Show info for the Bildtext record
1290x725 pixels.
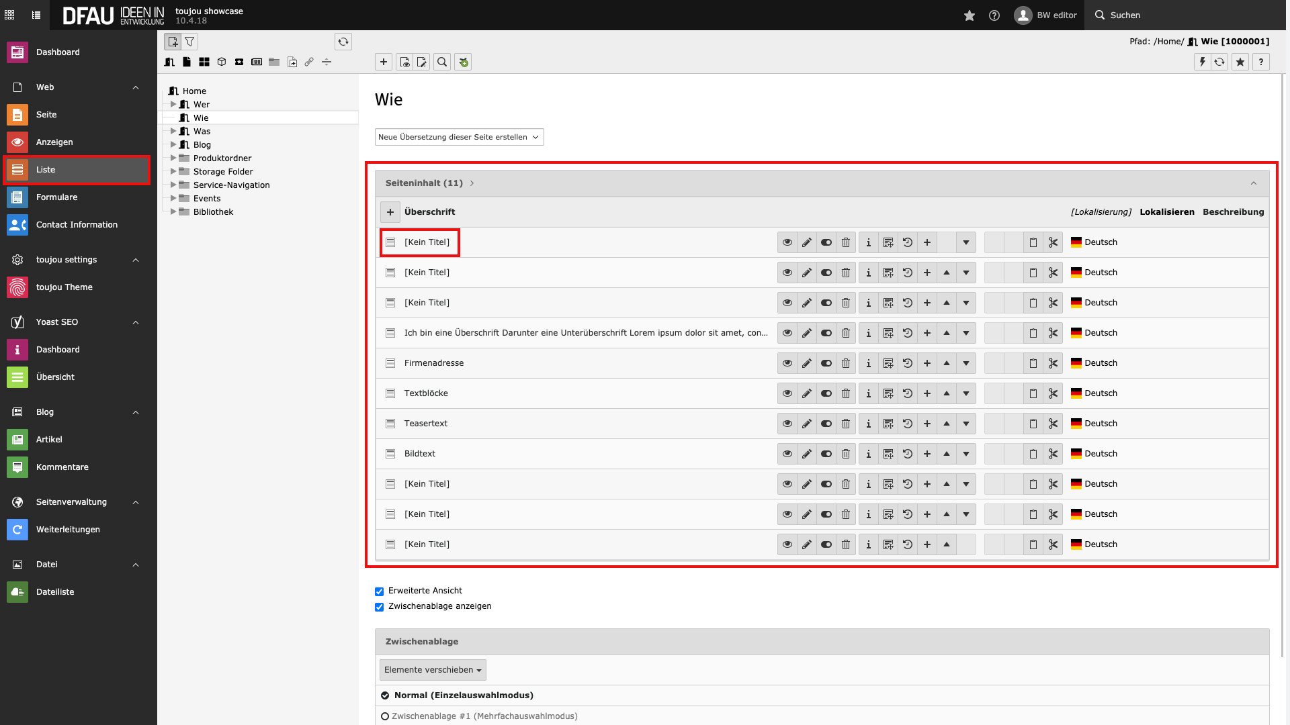869,454
